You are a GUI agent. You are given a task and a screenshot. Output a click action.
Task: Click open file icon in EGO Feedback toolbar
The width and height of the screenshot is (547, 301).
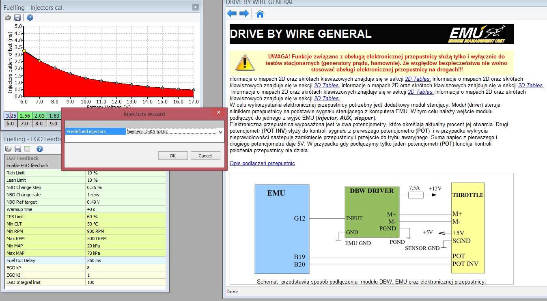[x=8, y=149]
